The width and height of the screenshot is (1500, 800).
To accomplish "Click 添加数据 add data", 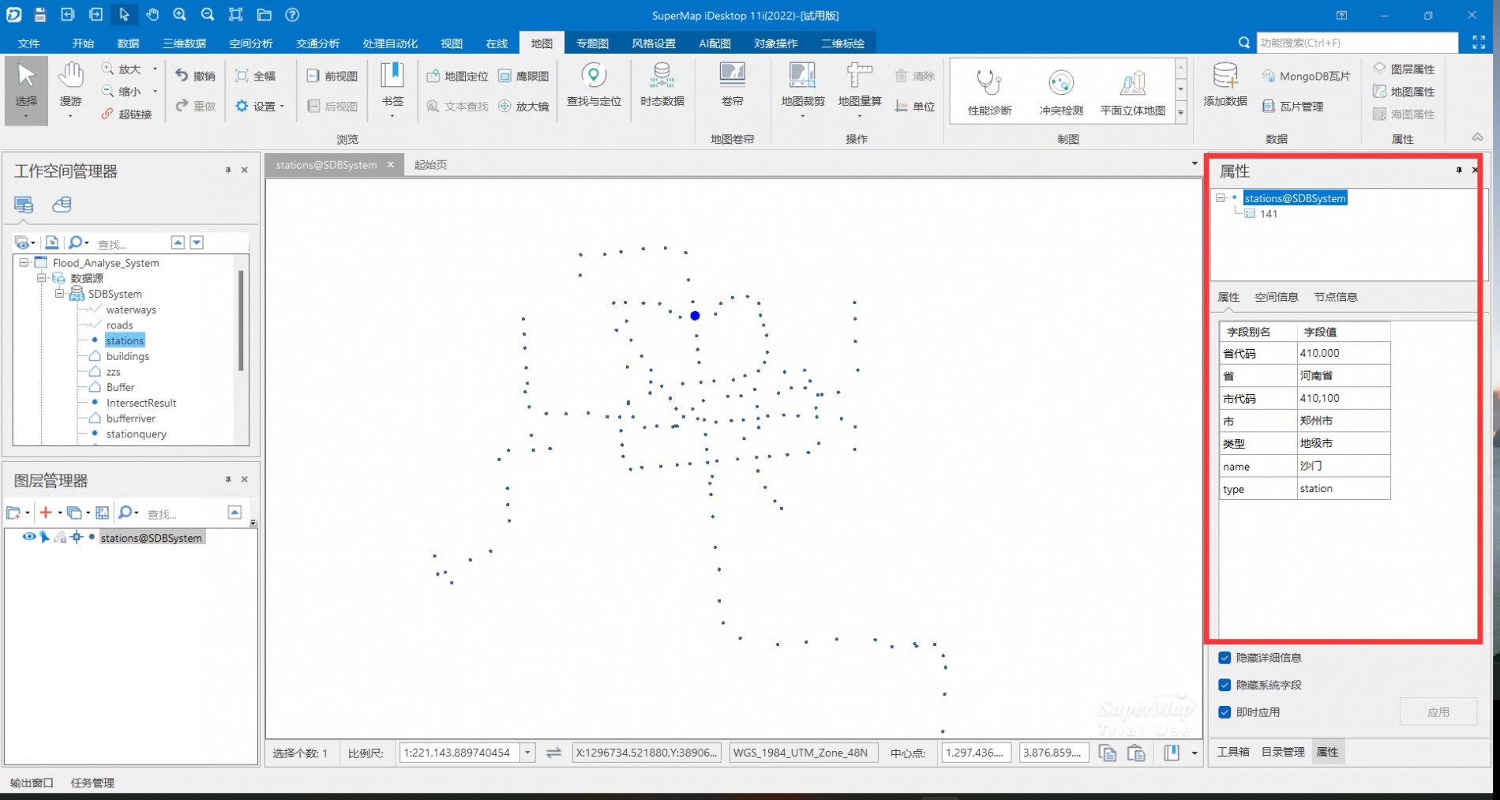I will (1225, 85).
